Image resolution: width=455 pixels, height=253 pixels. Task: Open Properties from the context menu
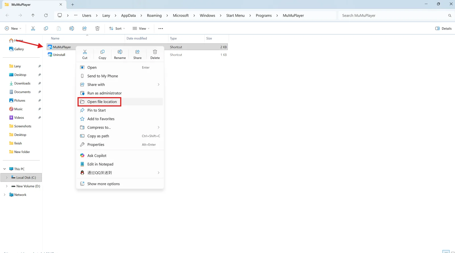pos(120,145)
